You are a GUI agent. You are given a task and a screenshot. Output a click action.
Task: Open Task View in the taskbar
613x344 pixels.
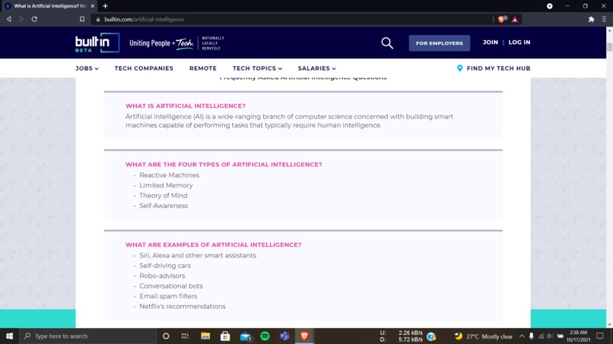[x=185, y=336]
